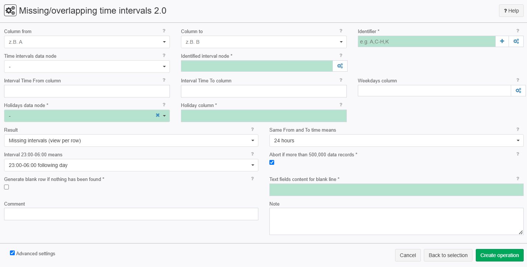This screenshot has width=527, height=267.
Task: Click the help question mark for Column from
Action: click(x=164, y=31)
